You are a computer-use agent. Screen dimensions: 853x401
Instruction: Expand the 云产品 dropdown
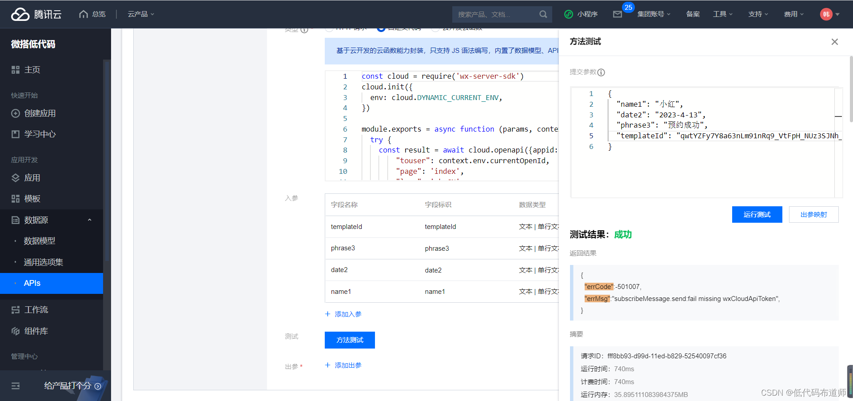[141, 14]
